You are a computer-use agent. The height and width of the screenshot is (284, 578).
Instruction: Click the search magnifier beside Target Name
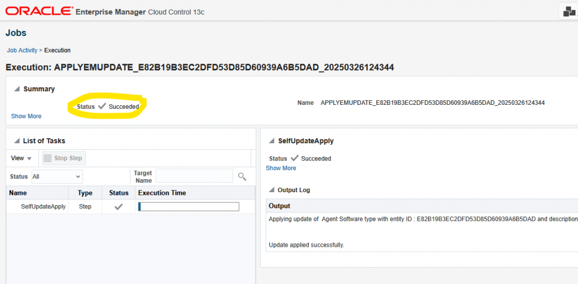click(x=242, y=176)
